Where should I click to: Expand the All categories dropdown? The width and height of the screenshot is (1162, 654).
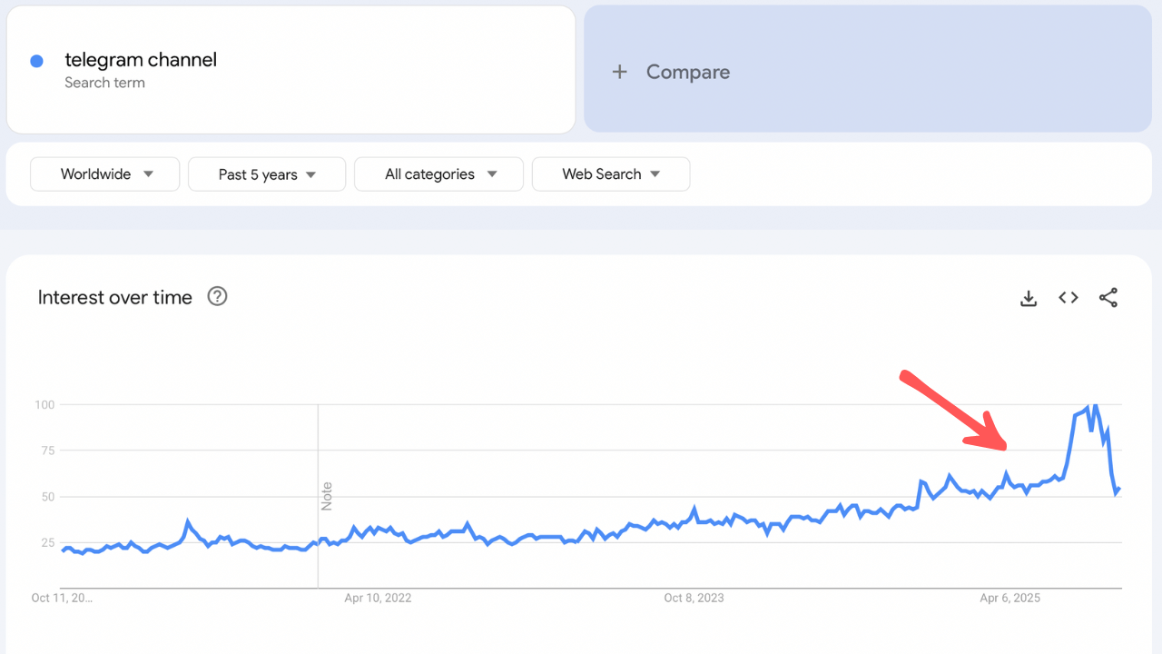[x=438, y=174]
